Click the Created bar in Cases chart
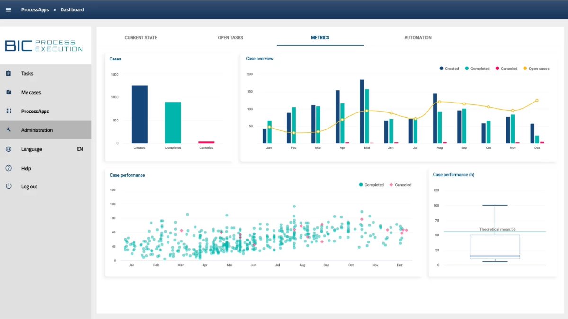This screenshot has width=568, height=319. tap(140, 114)
